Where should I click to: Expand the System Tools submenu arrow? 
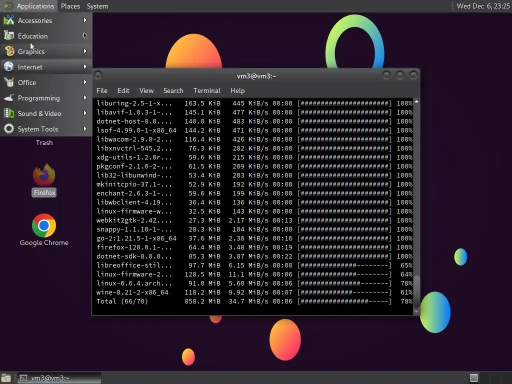(x=85, y=128)
